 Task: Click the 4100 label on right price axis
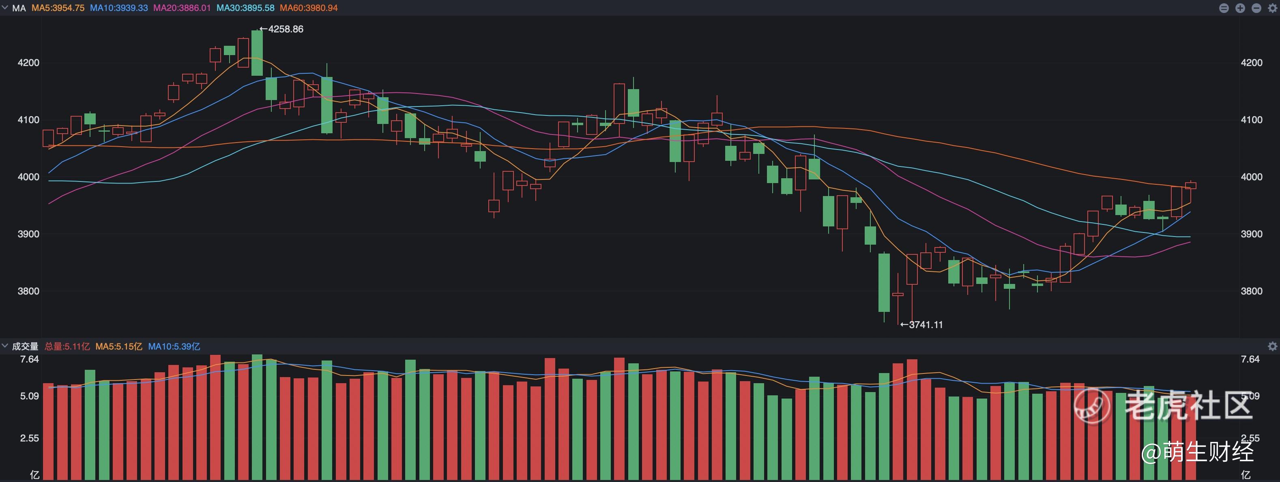click(x=1251, y=119)
